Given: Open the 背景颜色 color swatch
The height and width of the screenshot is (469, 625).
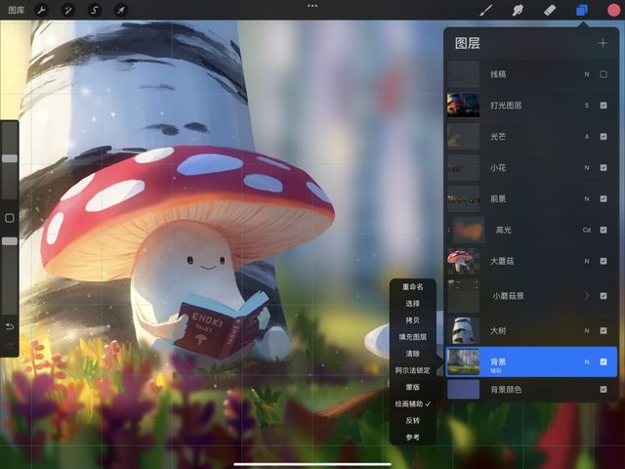Looking at the screenshot, I should 463,389.
